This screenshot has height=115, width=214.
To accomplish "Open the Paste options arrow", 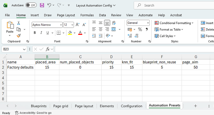I will [10, 35].
